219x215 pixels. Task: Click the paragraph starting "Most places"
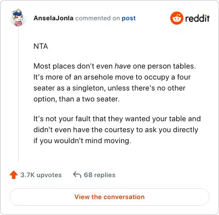[114, 82]
